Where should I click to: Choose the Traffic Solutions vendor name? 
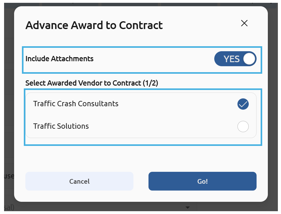61,126
